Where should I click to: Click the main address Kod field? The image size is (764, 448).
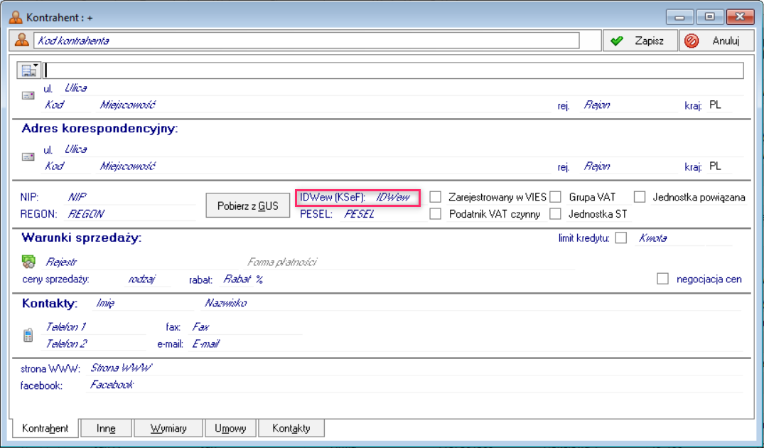click(x=67, y=105)
